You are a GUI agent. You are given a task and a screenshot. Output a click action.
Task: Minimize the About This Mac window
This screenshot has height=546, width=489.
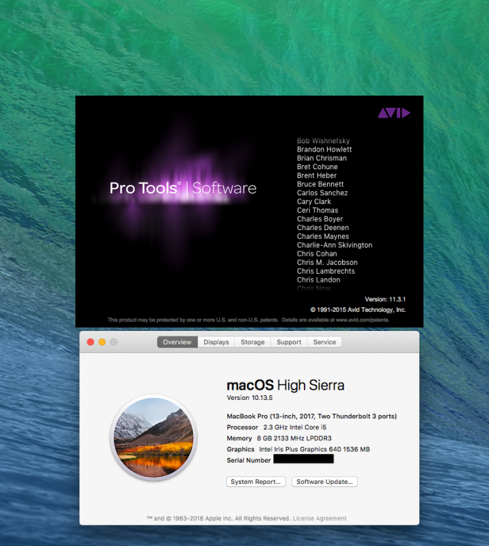click(102, 342)
